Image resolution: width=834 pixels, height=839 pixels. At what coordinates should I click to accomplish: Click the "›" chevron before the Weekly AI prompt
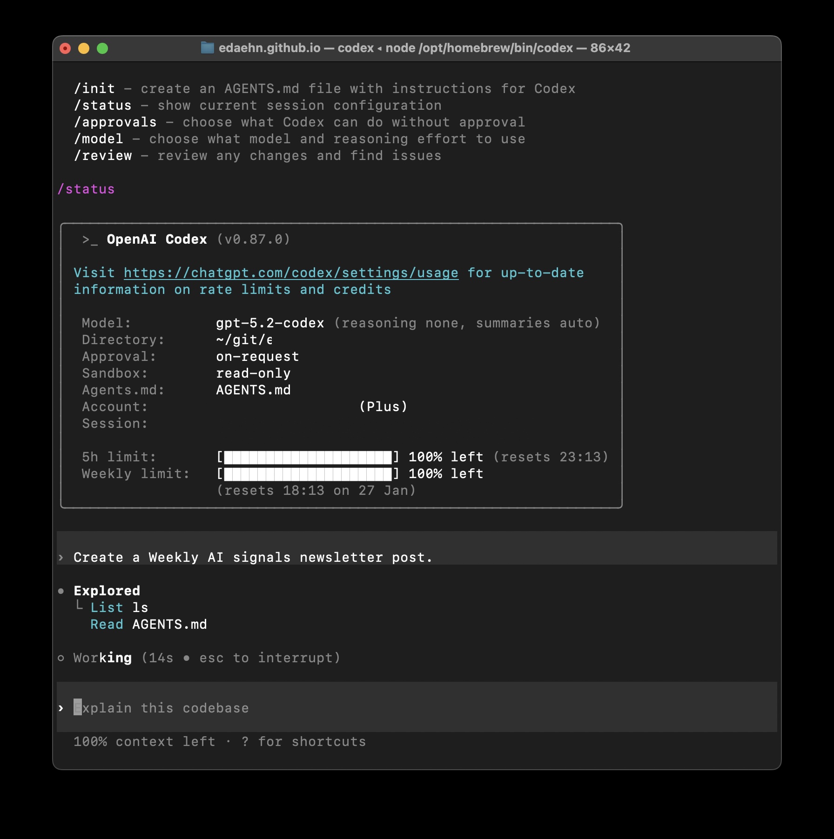pyautogui.click(x=61, y=557)
